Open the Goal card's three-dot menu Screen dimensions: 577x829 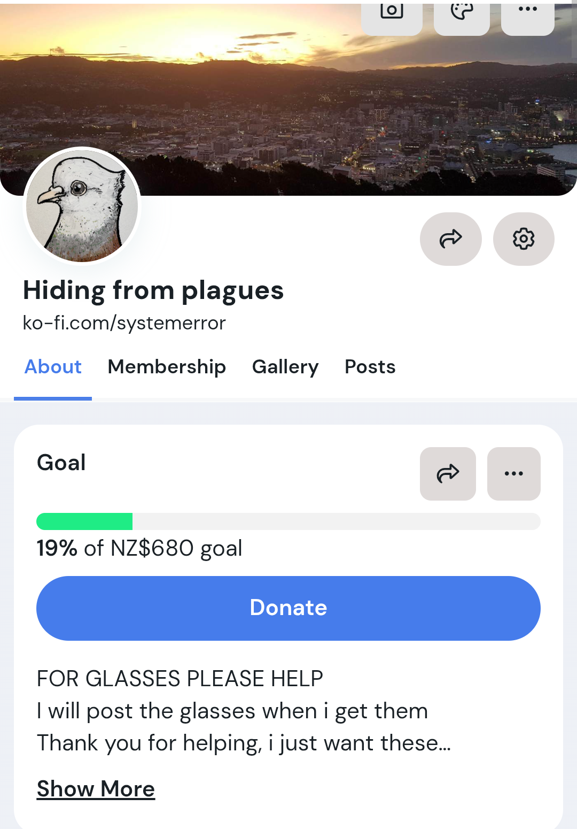(513, 473)
